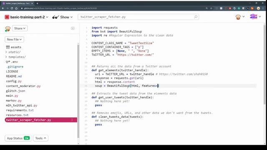Select the twitter_scraper_fetcher.py browser tab

pyautogui.click(x=18, y=3)
